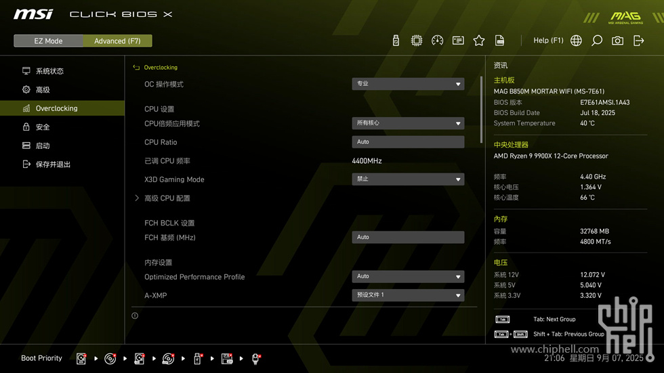Viewport: 664px width, 373px height.
Task: Click the search magnifier icon
Action: tap(597, 41)
